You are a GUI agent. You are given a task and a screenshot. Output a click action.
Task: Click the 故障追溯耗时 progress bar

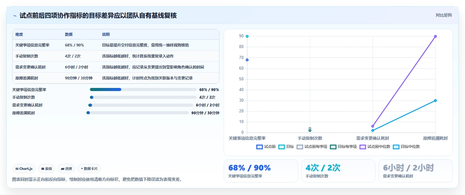click(138, 113)
